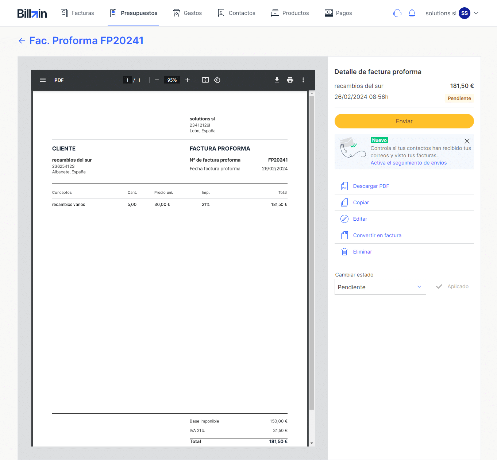Image resolution: width=497 pixels, height=460 pixels.
Task: Fit PDF page to view
Action: [205, 80]
